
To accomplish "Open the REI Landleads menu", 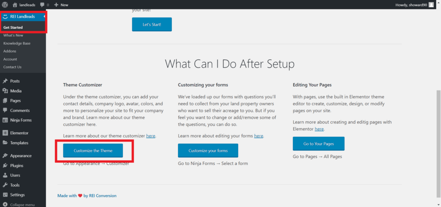I will coord(23,17).
